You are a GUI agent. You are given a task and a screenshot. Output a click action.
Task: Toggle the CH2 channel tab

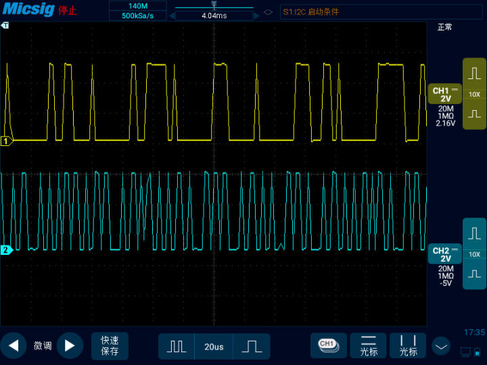pyautogui.click(x=445, y=254)
